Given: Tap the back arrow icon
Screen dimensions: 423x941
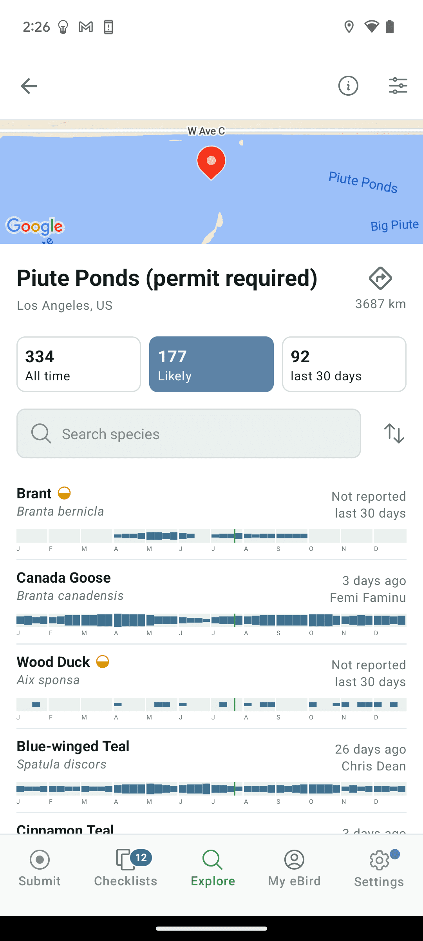Looking at the screenshot, I should (29, 86).
